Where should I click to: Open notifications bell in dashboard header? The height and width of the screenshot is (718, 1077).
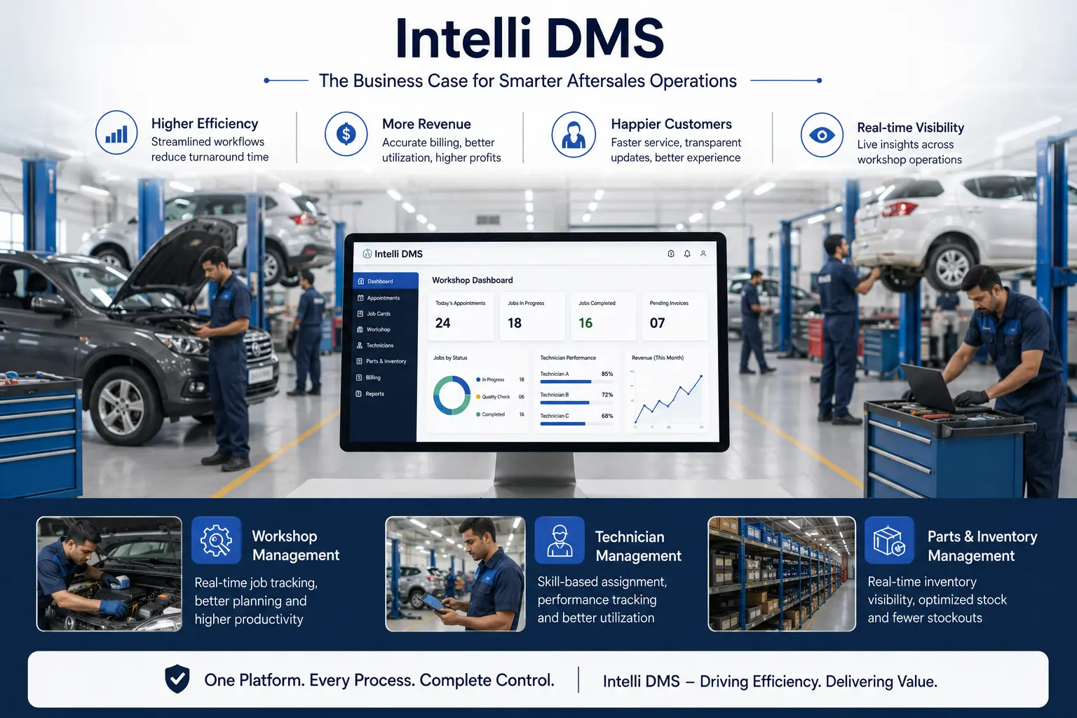[687, 254]
